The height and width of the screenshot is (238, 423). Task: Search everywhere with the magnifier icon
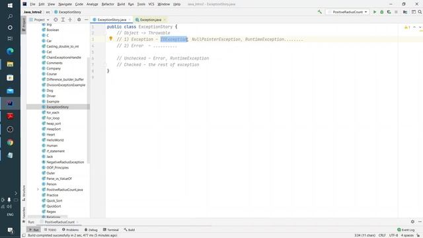pyautogui.click(x=420, y=12)
